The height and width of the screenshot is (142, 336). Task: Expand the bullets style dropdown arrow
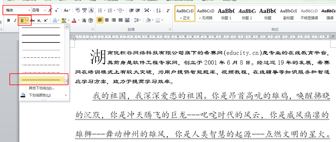(105, 10)
